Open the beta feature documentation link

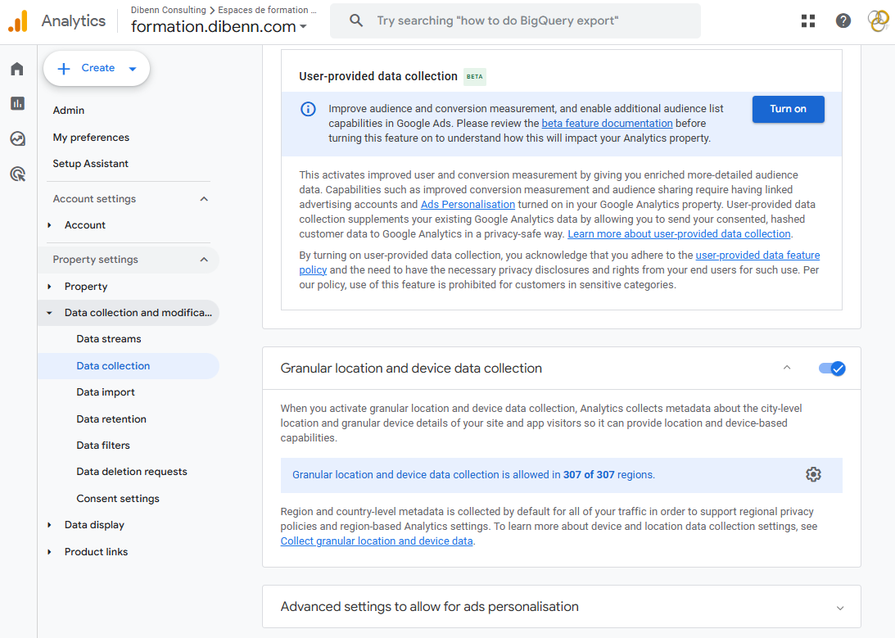(607, 124)
